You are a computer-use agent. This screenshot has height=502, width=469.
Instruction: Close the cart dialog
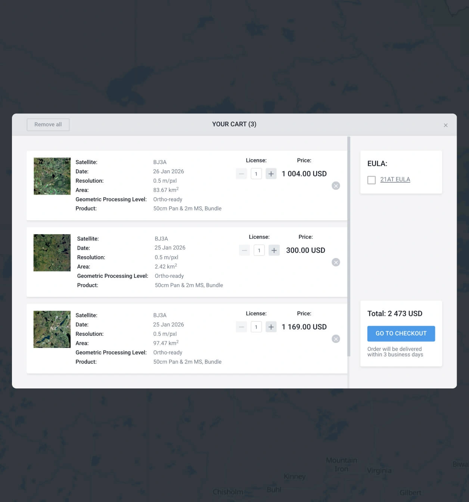tap(445, 125)
